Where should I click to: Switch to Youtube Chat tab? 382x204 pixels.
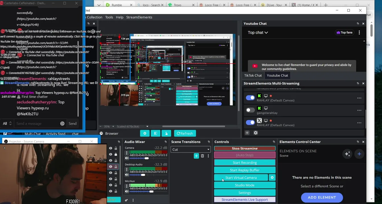tap(277, 75)
